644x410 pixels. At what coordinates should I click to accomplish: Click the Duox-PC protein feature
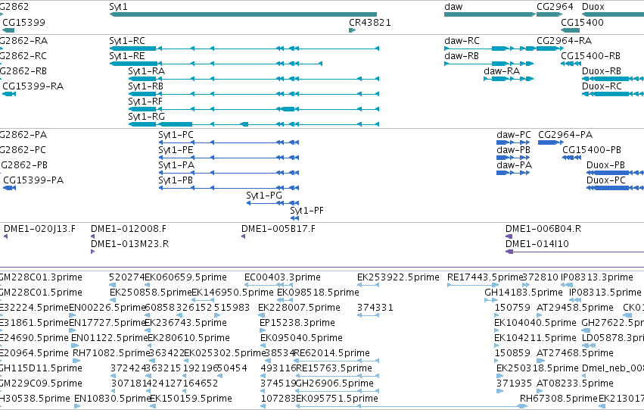coord(615,188)
